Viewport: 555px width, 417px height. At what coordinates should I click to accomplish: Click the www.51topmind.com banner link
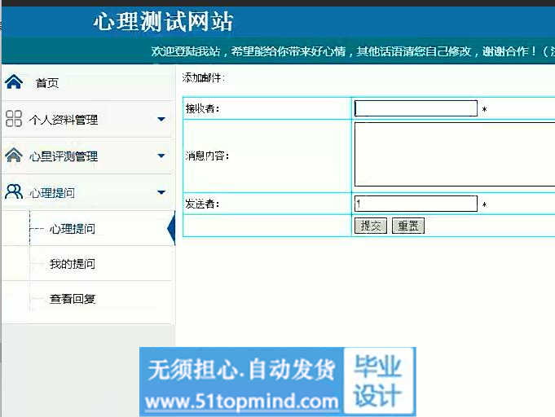[241, 401]
